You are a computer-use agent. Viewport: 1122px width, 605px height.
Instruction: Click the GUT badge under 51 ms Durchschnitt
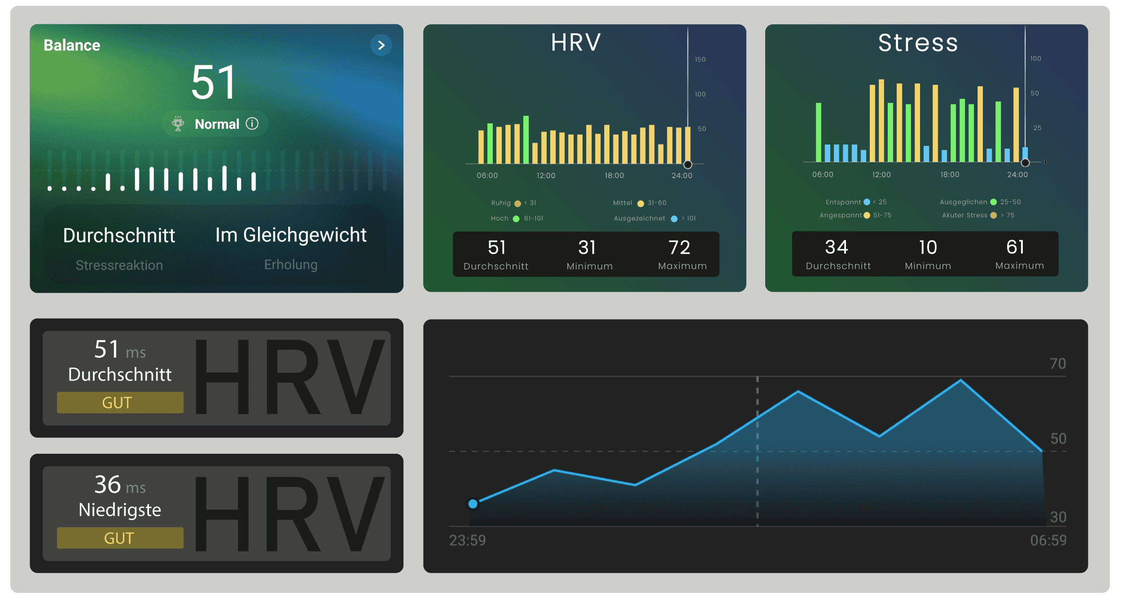[x=120, y=403]
